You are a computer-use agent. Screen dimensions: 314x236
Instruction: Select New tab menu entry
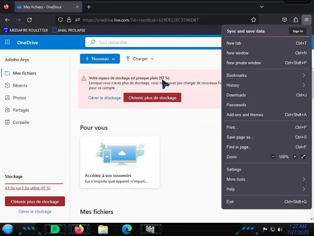266,43
